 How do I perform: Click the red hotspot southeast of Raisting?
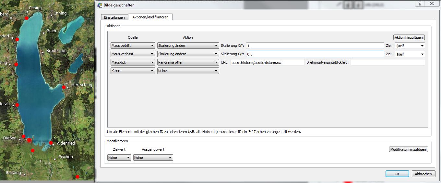[77, 177]
